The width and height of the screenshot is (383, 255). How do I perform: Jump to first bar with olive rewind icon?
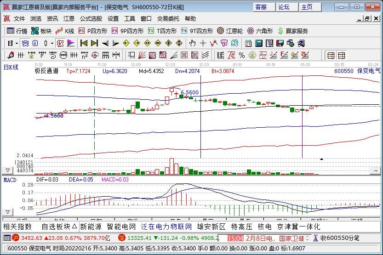tap(84, 43)
